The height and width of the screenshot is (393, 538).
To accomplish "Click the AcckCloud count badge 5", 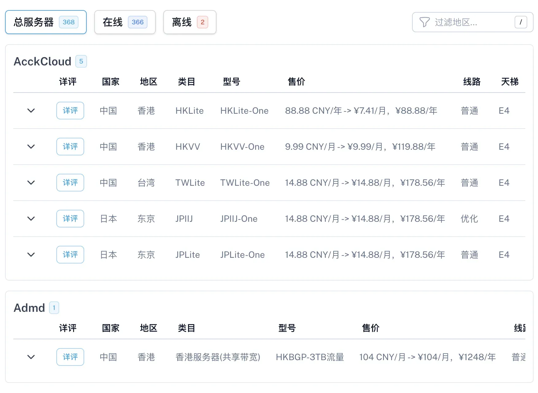I will pyautogui.click(x=81, y=61).
